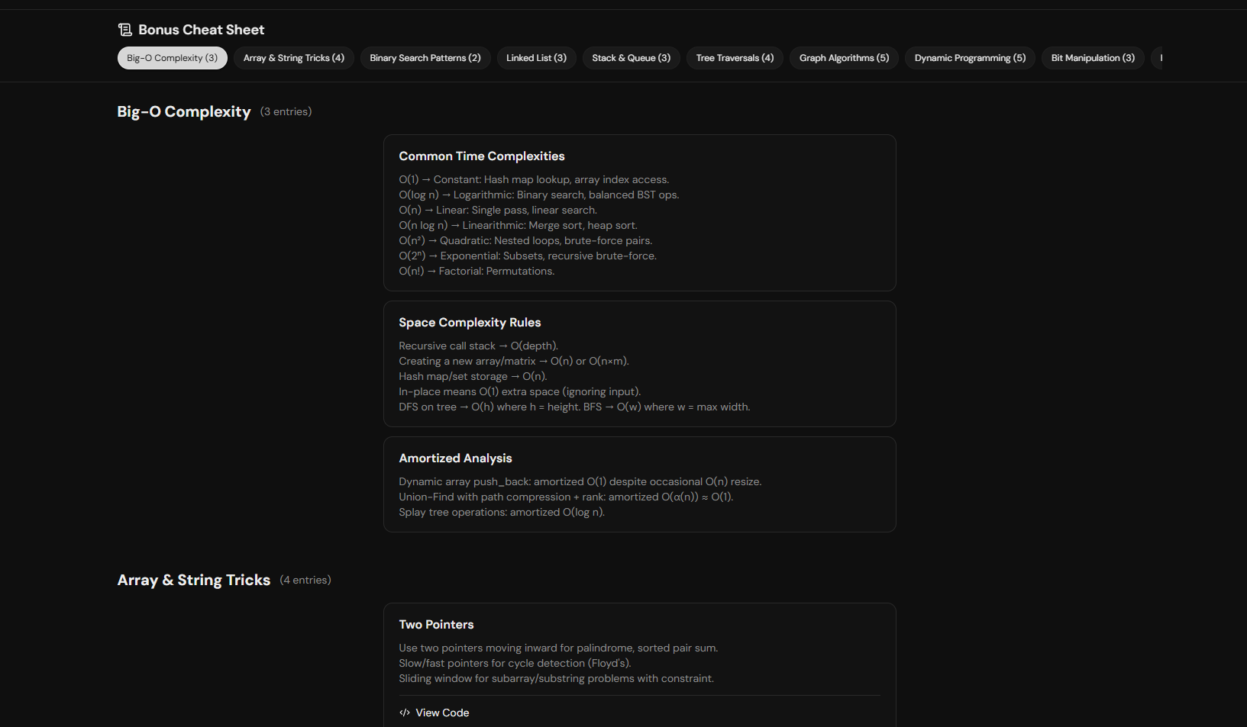Click the 'DFS on tree → O(h)' line
The width and height of the screenshot is (1247, 727).
(574, 407)
